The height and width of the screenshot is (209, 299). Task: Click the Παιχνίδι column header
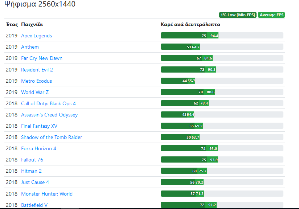pyautogui.click(x=32, y=24)
